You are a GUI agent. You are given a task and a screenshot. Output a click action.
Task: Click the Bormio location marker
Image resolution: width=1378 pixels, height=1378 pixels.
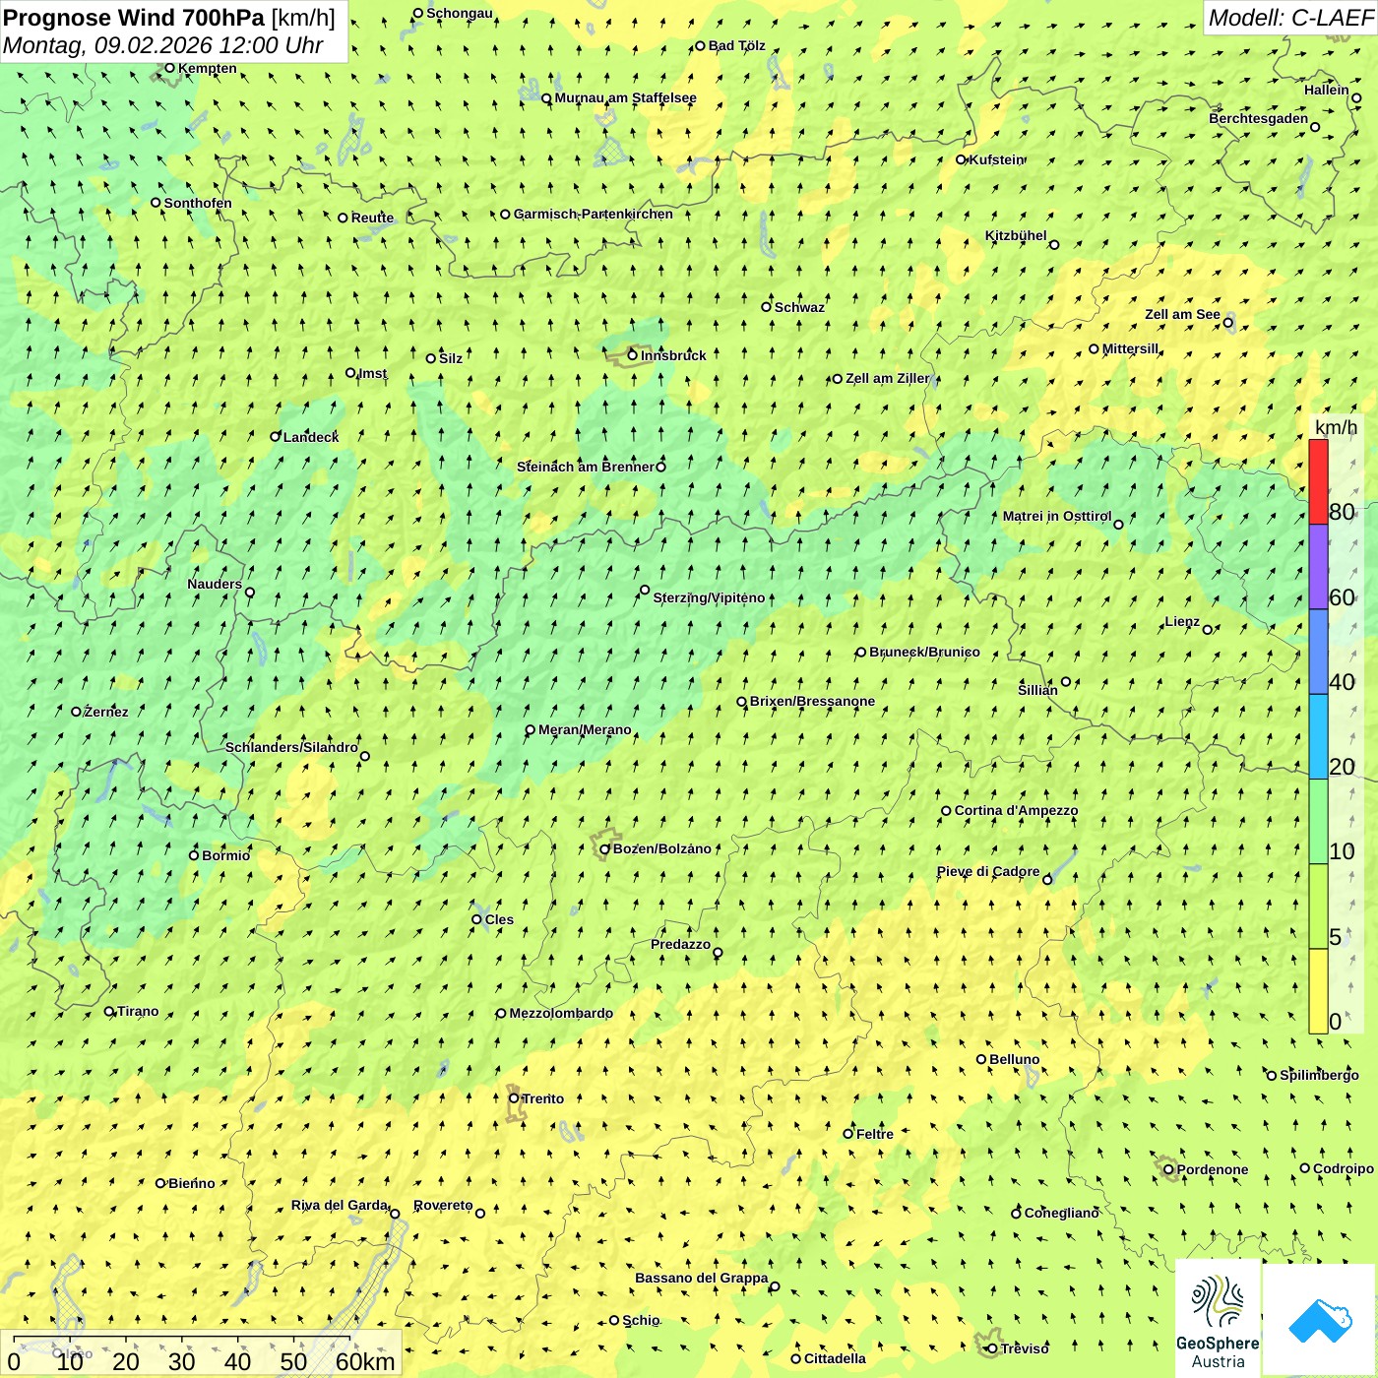pos(194,855)
